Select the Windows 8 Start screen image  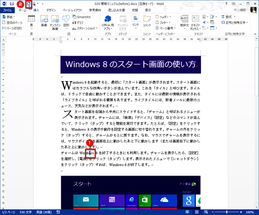[x=131, y=192]
